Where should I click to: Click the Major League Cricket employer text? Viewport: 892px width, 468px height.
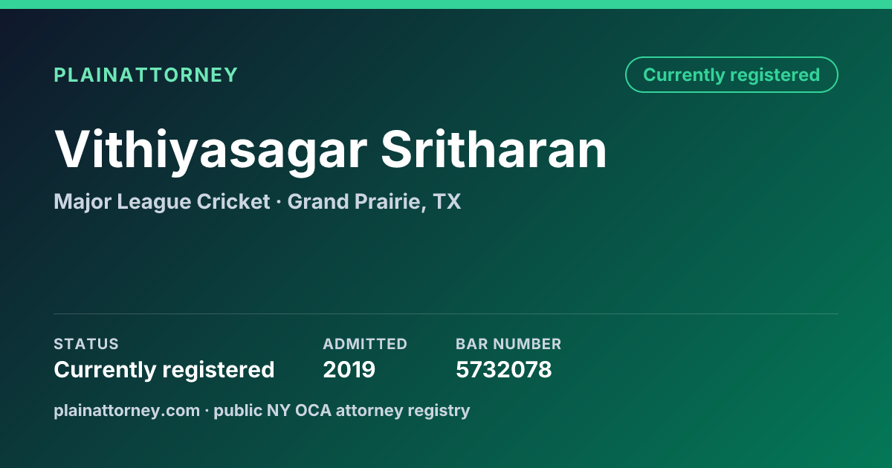(161, 201)
